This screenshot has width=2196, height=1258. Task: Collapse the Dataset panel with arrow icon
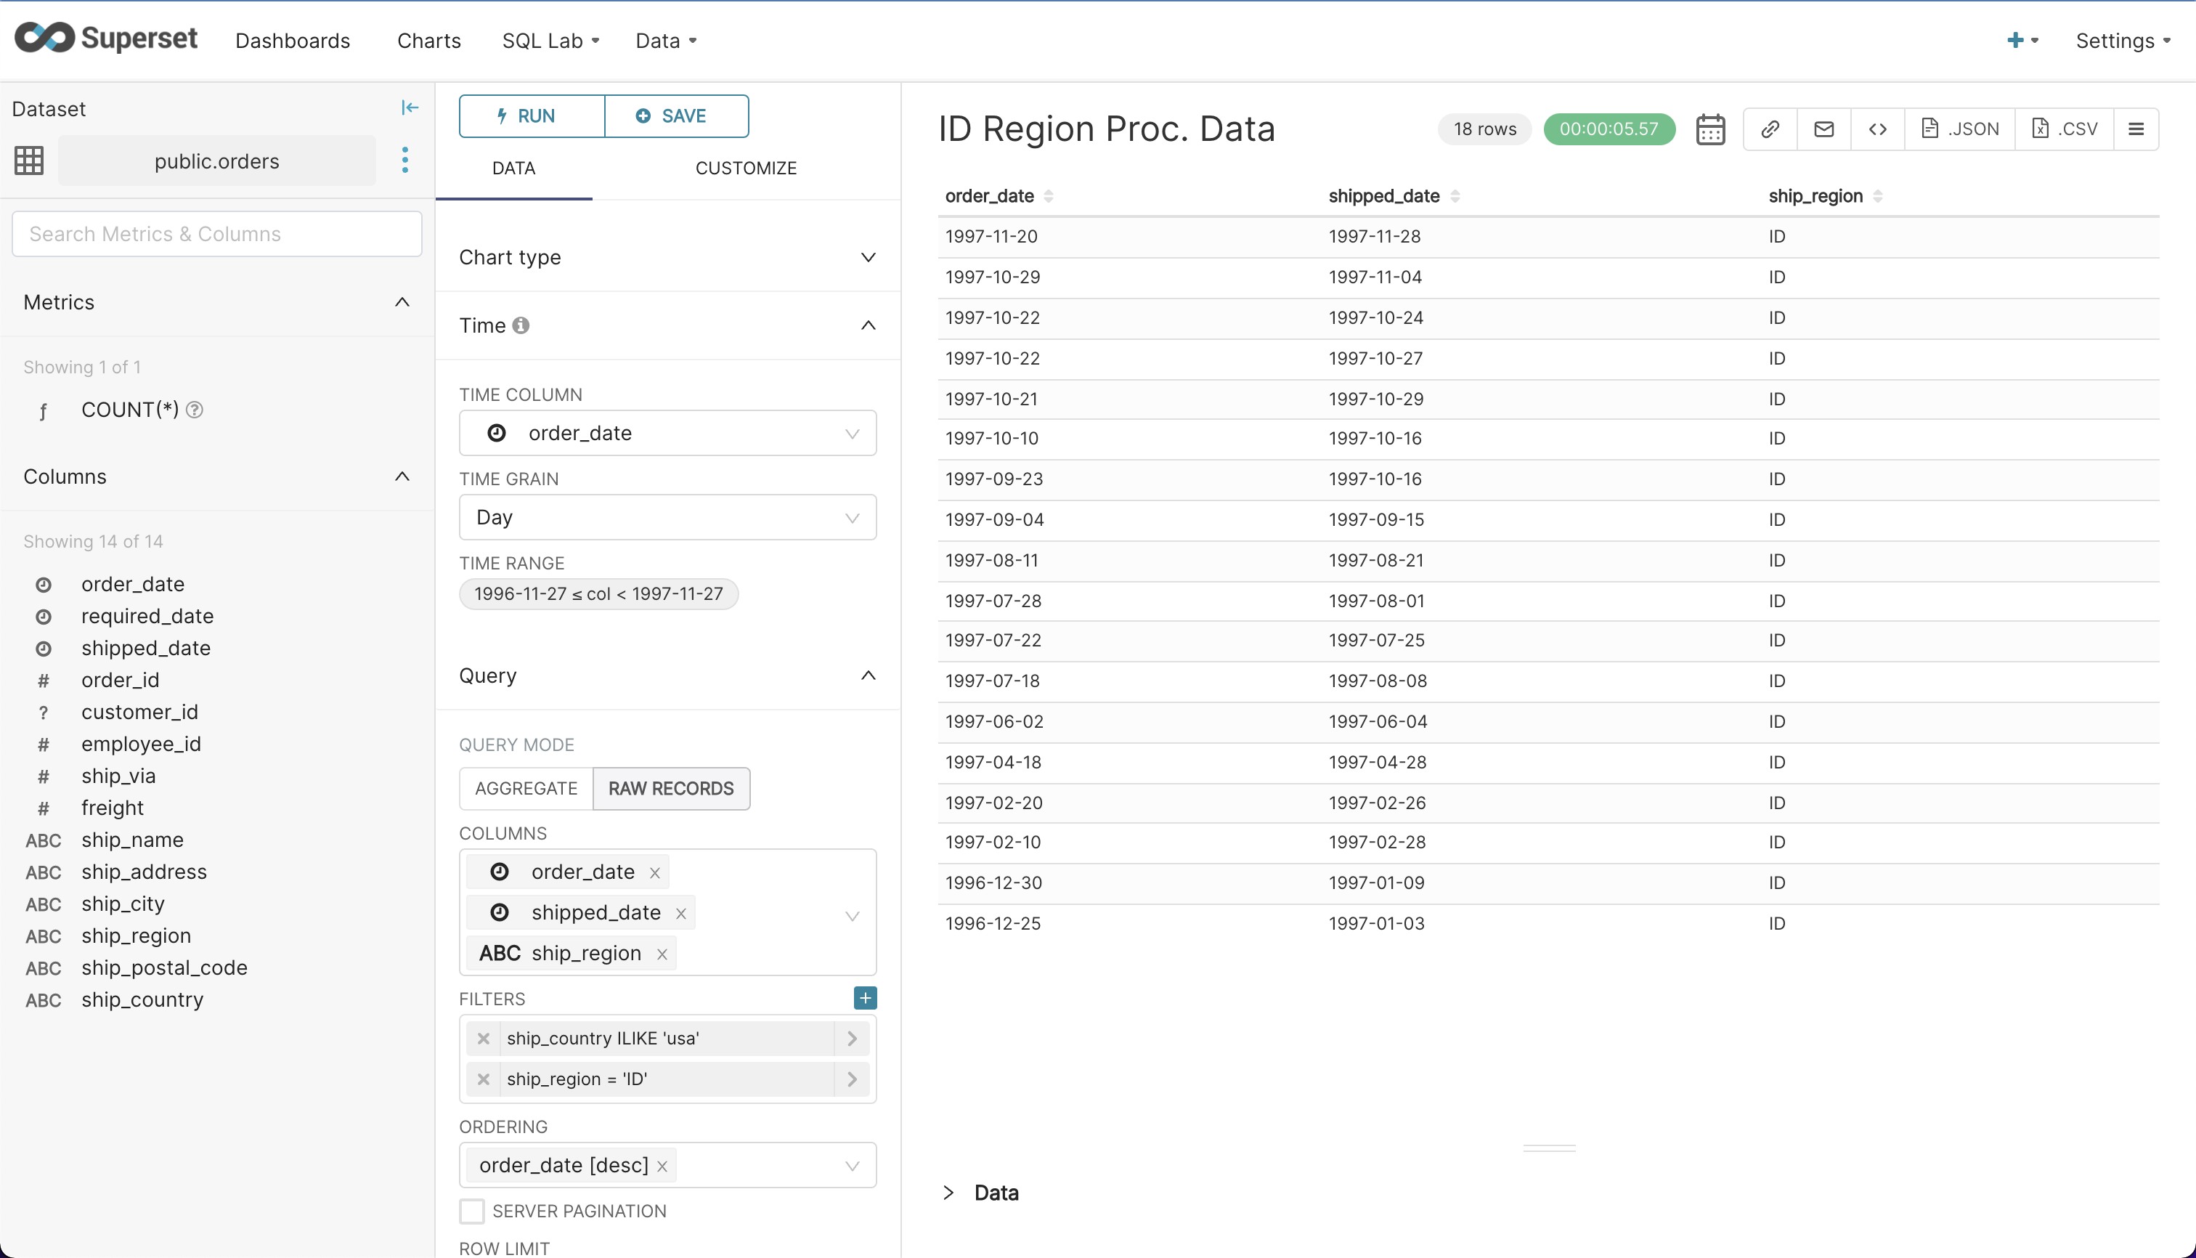tap(410, 107)
